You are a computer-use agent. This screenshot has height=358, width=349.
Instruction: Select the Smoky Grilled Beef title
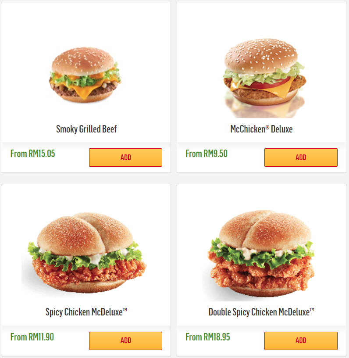86,129
